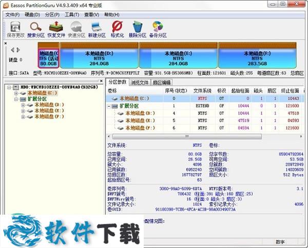
Task: Open the 文件(F) menu
Action: coord(13,15)
